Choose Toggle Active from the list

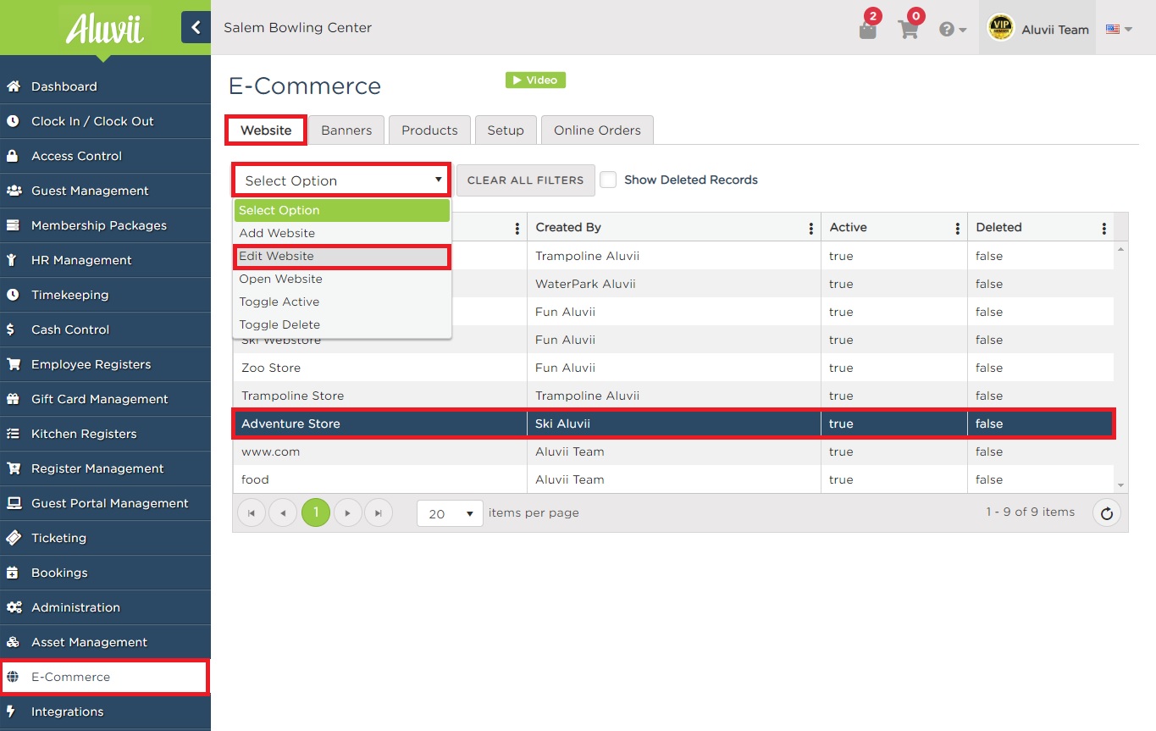342,302
